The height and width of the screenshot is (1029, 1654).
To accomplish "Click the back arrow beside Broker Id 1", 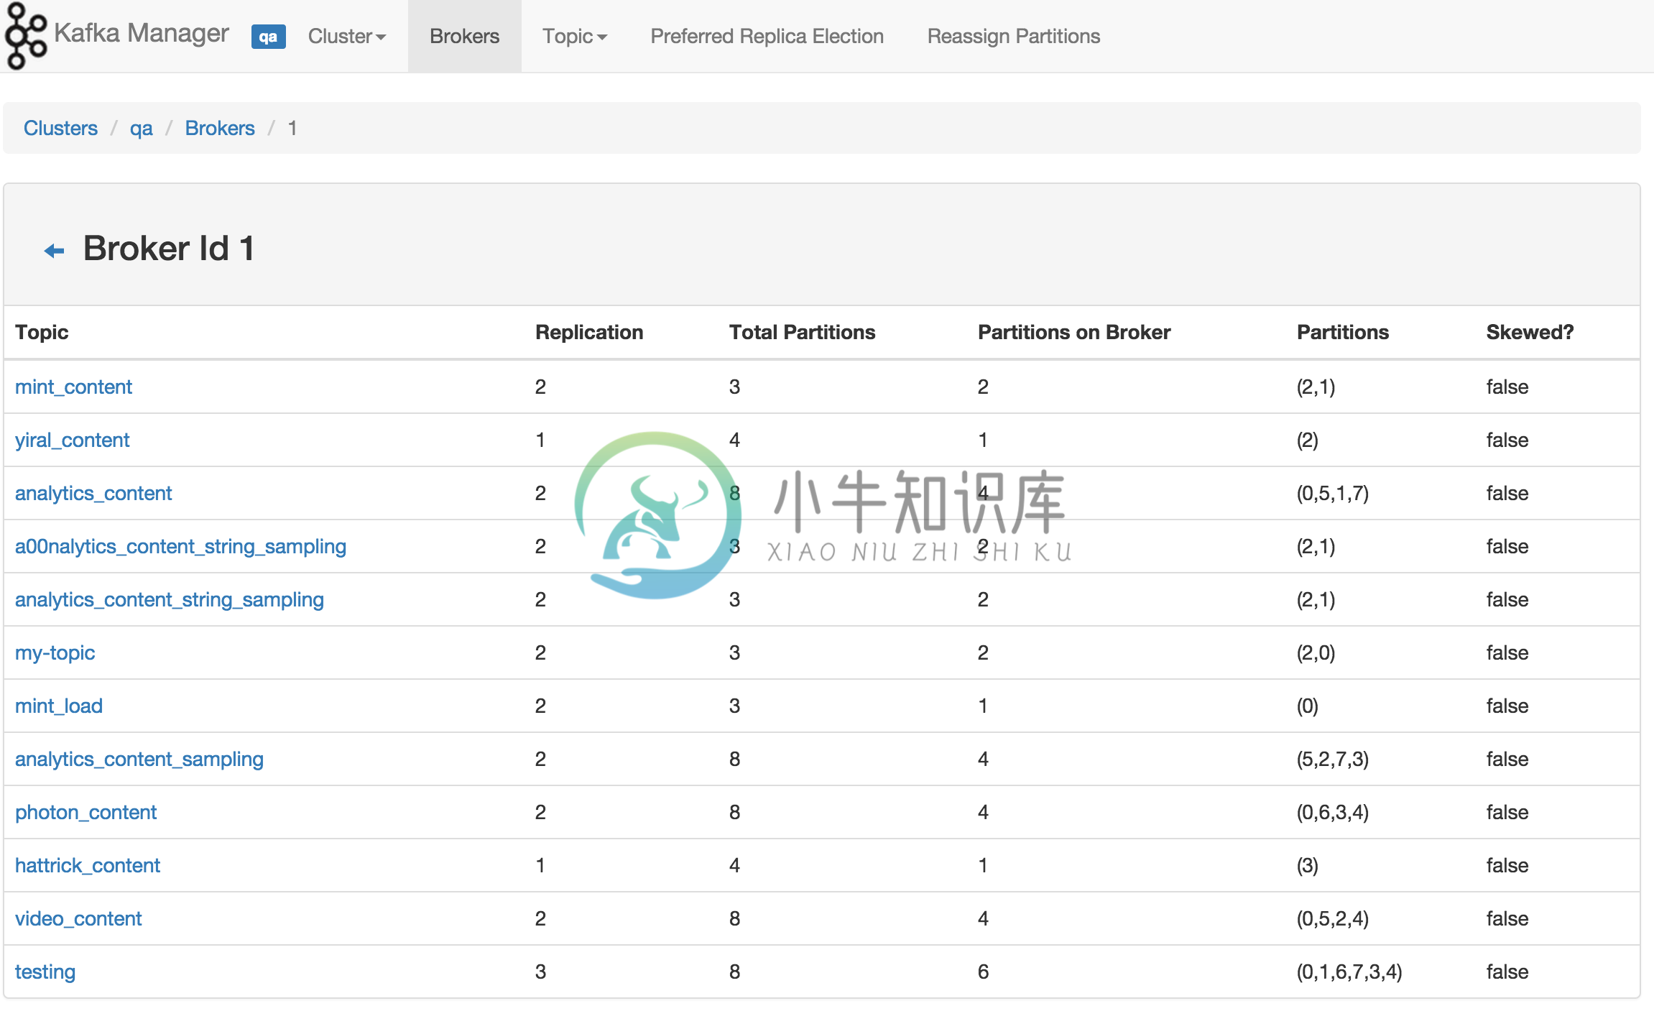I will pyautogui.click(x=55, y=251).
